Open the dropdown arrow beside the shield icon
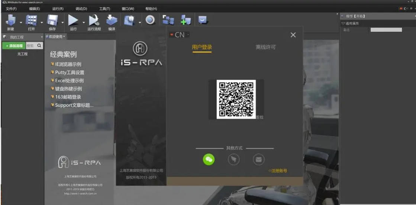The image size is (416, 205). 139,23
